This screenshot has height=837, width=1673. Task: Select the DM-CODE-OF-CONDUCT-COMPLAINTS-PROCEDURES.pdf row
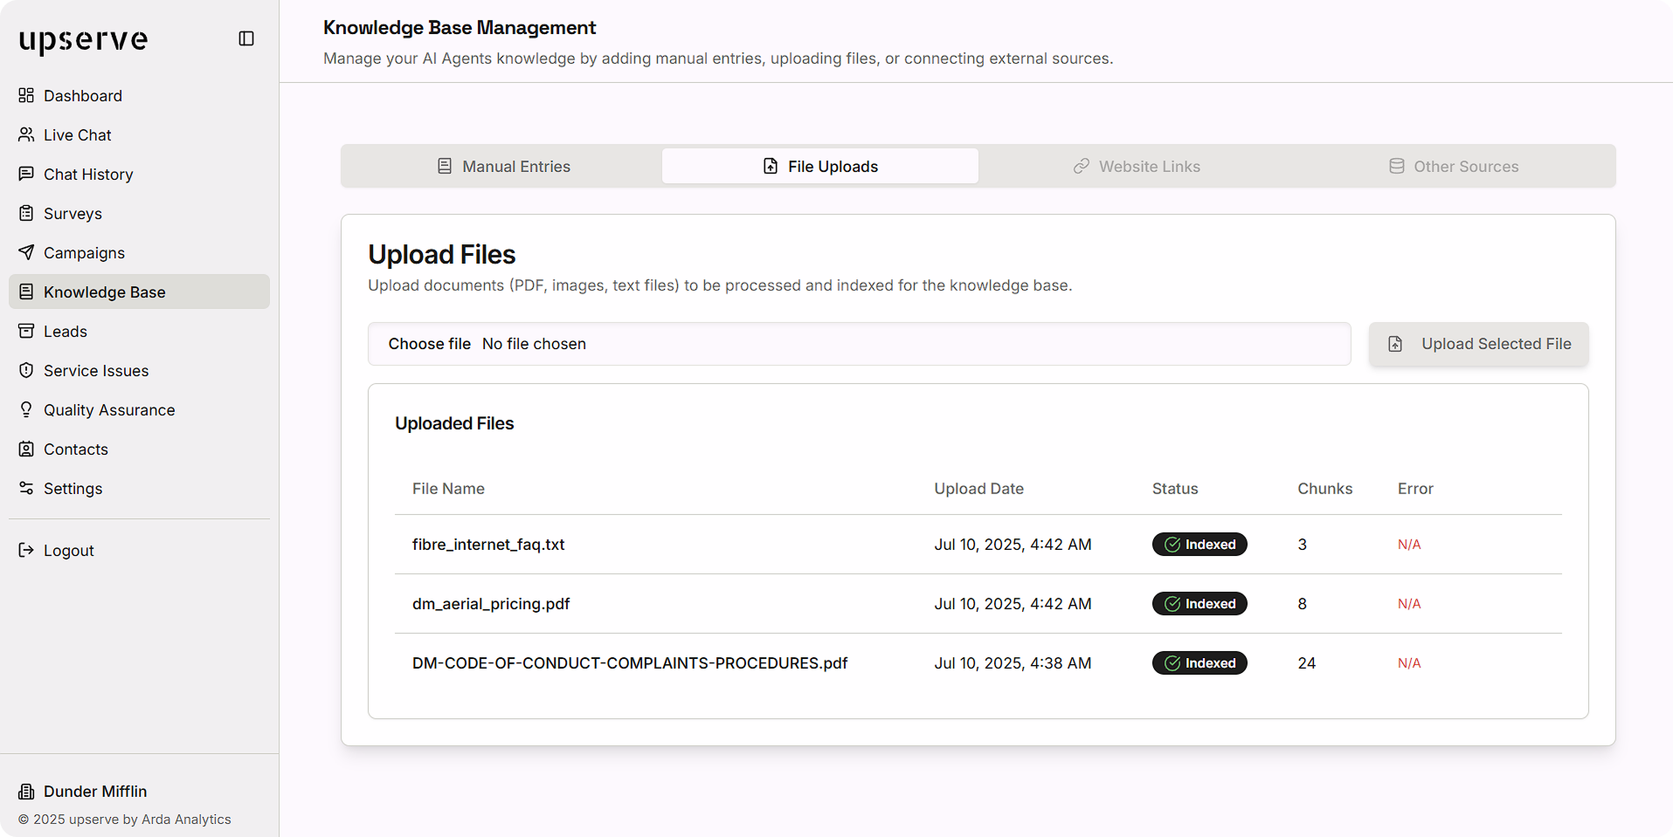629,663
